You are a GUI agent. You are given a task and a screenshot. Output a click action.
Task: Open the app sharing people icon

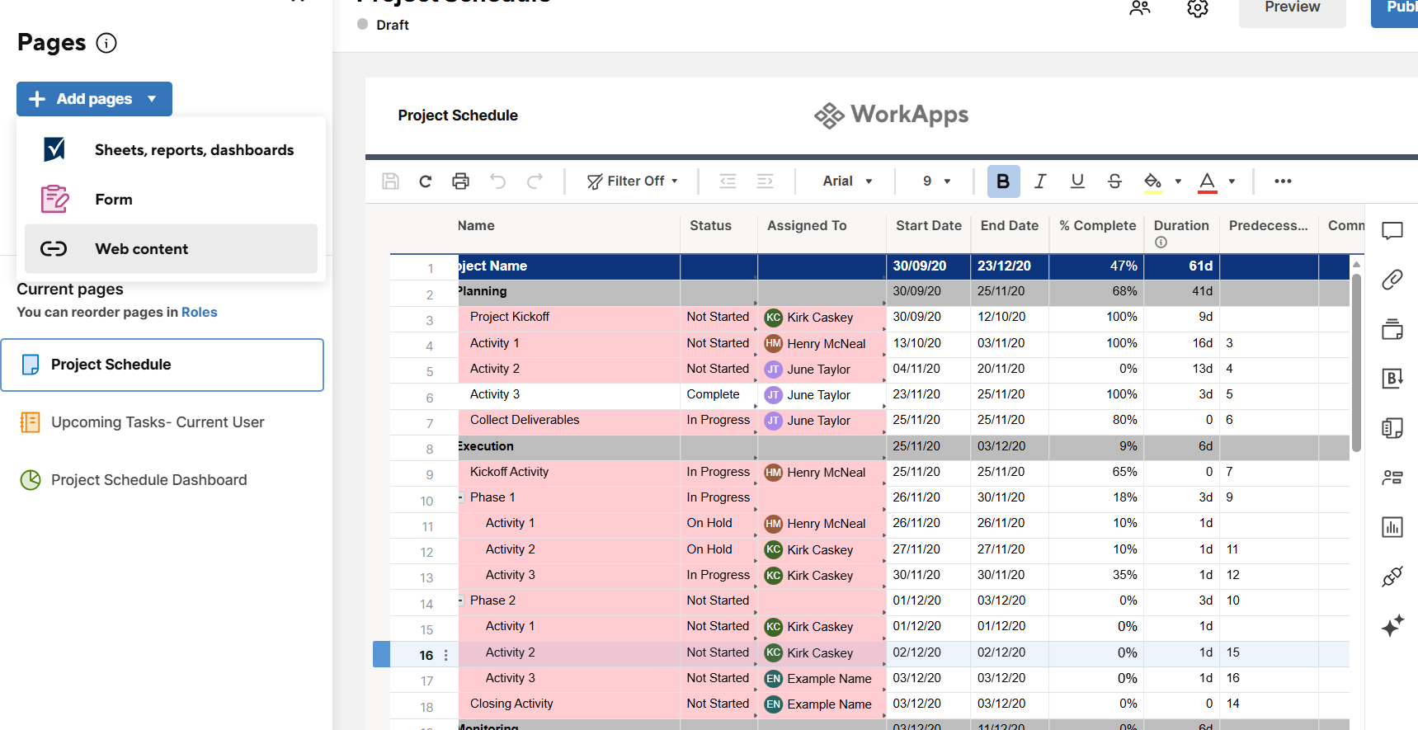click(x=1140, y=8)
